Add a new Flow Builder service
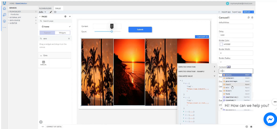The height and width of the screenshot is (129, 277). coord(36,12)
